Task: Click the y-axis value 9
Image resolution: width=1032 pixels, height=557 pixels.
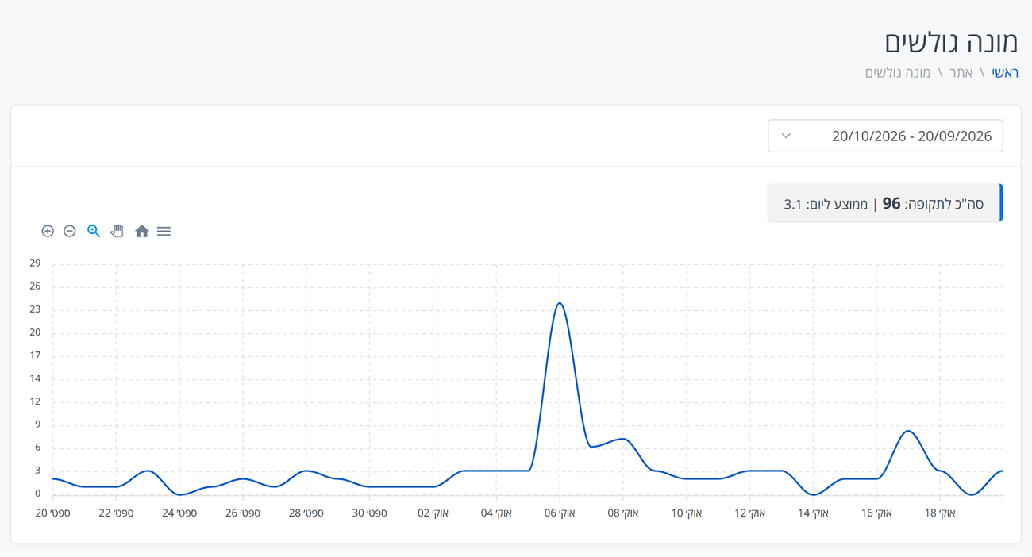Action: click(x=37, y=424)
